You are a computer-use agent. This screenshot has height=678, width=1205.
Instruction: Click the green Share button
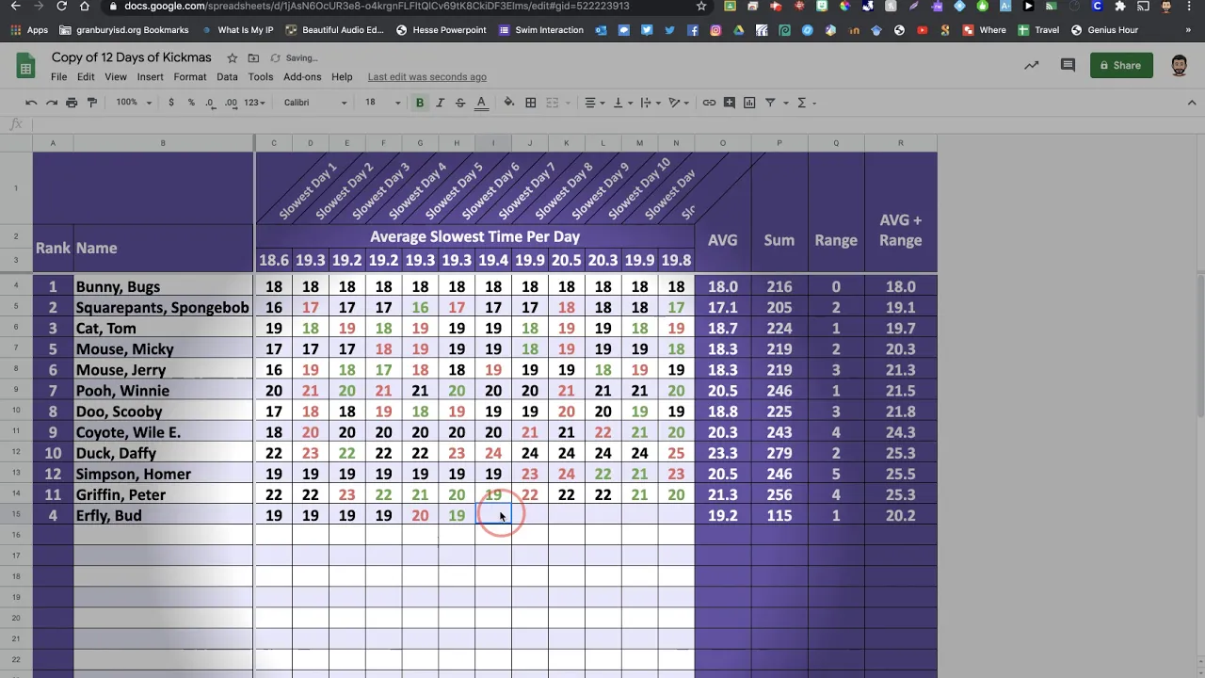[x=1121, y=66]
